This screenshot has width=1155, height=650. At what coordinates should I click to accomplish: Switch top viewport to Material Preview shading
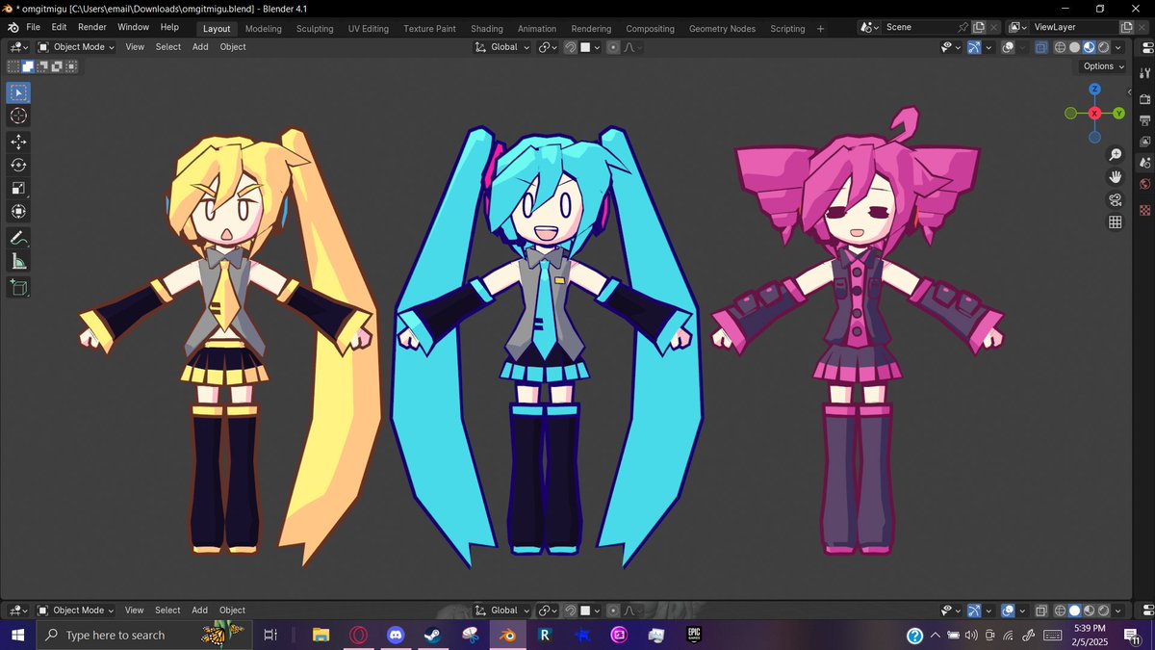[1089, 47]
